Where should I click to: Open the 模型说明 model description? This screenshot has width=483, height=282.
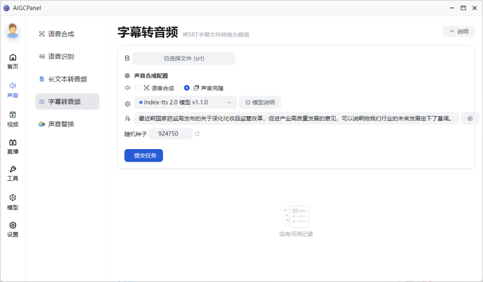point(260,102)
